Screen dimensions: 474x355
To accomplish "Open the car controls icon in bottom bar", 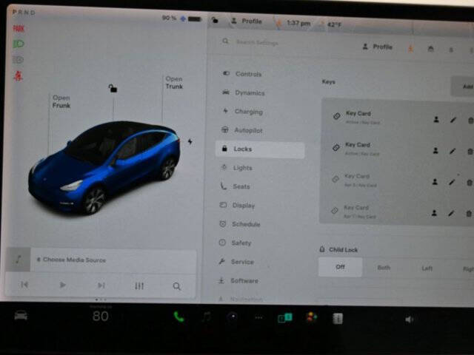I will point(21,316).
